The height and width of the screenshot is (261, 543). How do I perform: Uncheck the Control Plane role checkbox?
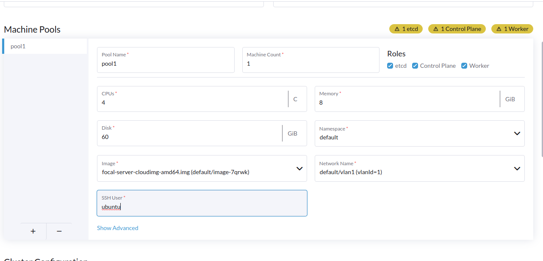(415, 65)
